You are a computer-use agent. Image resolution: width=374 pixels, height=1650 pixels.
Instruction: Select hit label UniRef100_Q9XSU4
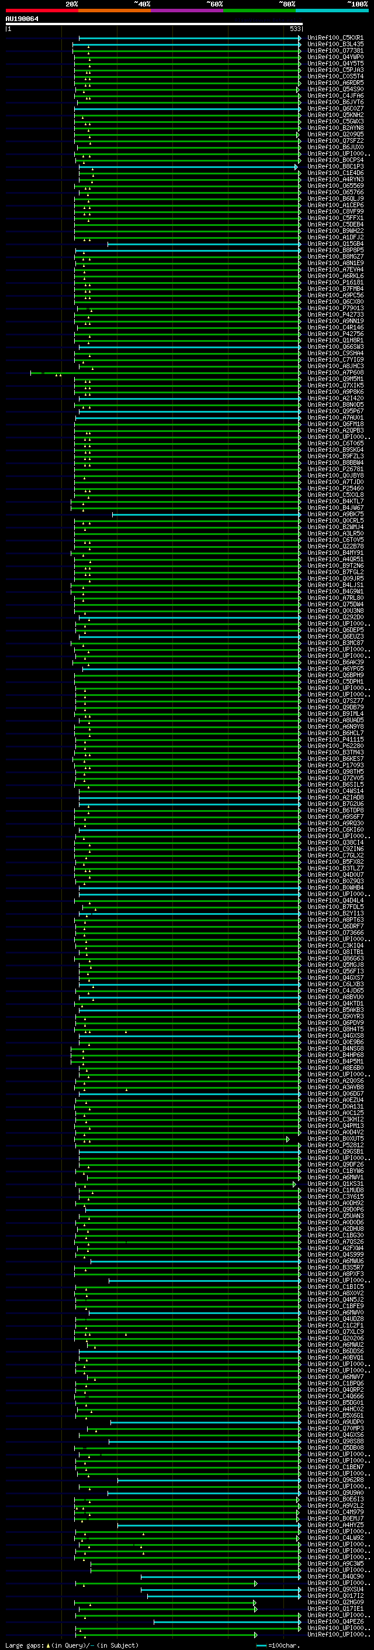pyautogui.click(x=335, y=1590)
